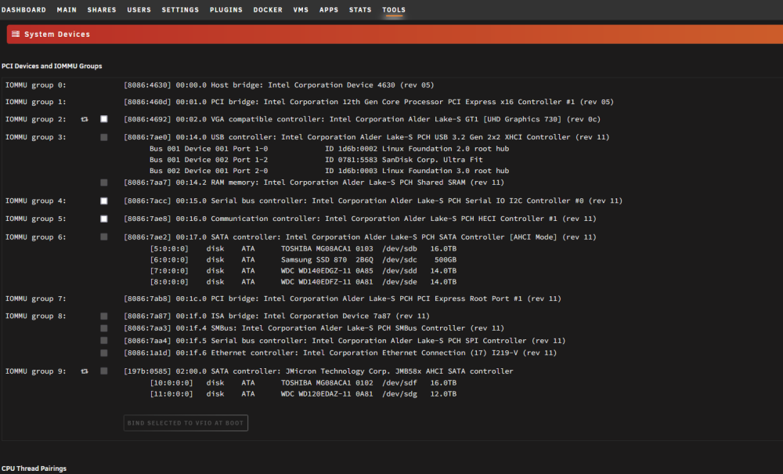
Task: Select the PCI Express x16 Controller line
Action: coord(369,101)
